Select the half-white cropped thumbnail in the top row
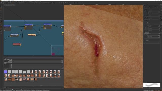Image resolution: width=162 pixels, height=91 pixels. [x=32, y=72]
